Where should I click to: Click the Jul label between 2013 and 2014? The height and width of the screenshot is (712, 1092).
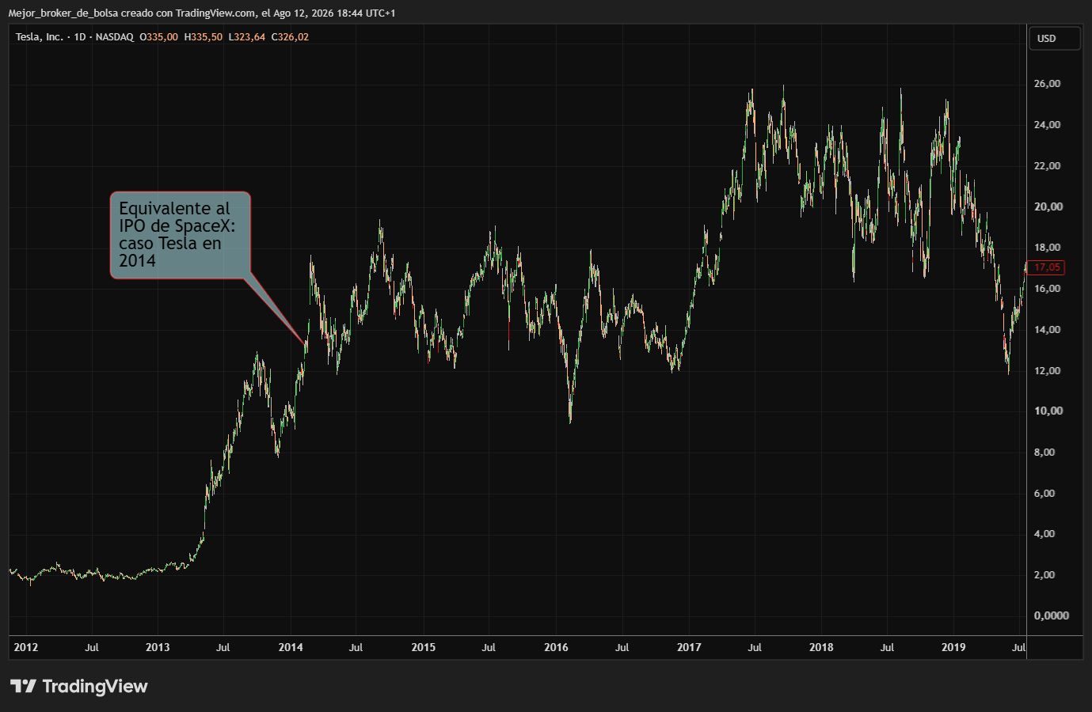(223, 647)
